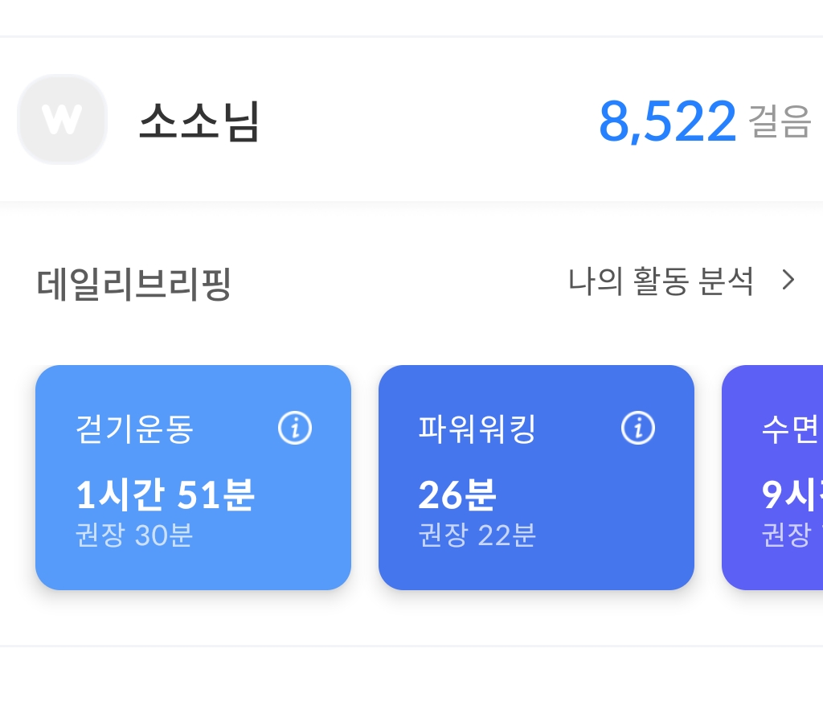Select the 9시간 sleep duration value
The height and width of the screenshot is (710, 823).
pos(792,495)
